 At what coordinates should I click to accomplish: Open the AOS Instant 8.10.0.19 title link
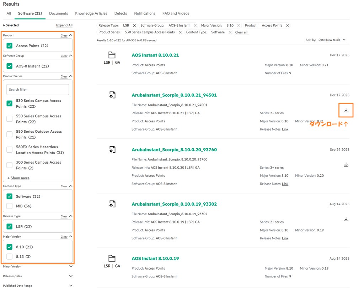[x=155, y=259]
